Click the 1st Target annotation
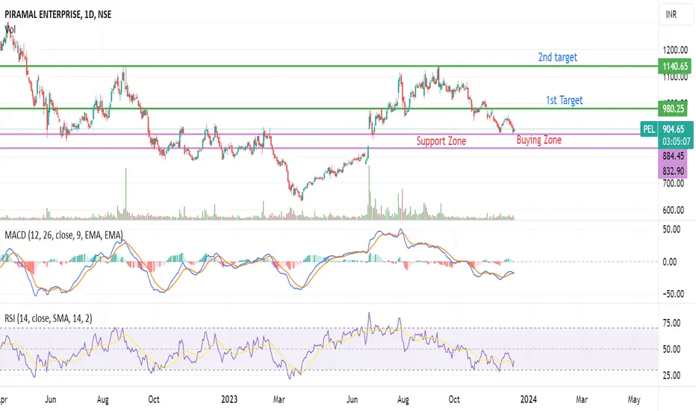 pos(564,100)
